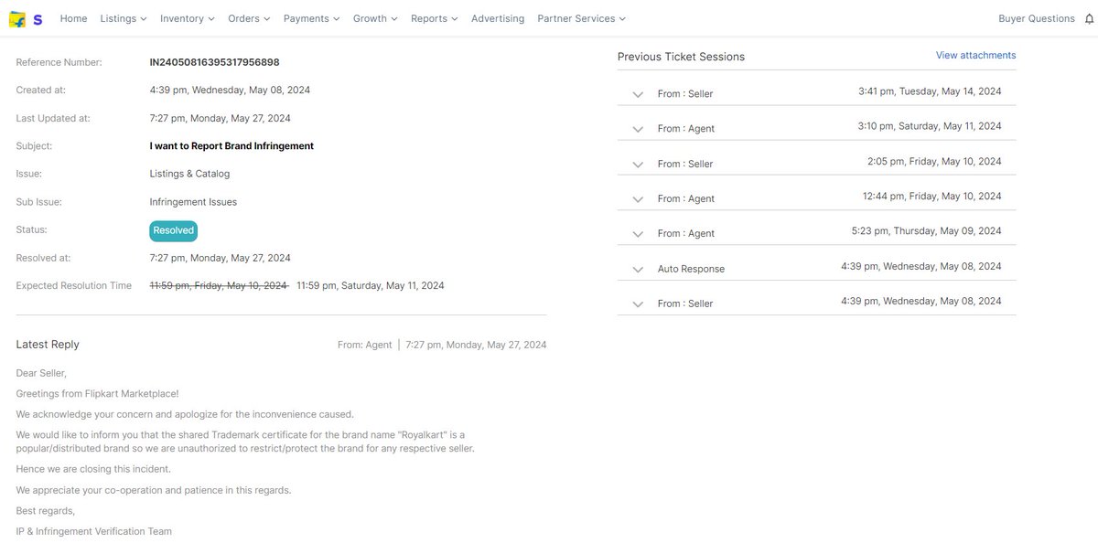Click the 'Listings & Catalog' issue value
Image resolution: width=1098 pixels, height=554 pixels.
point(190,174)
